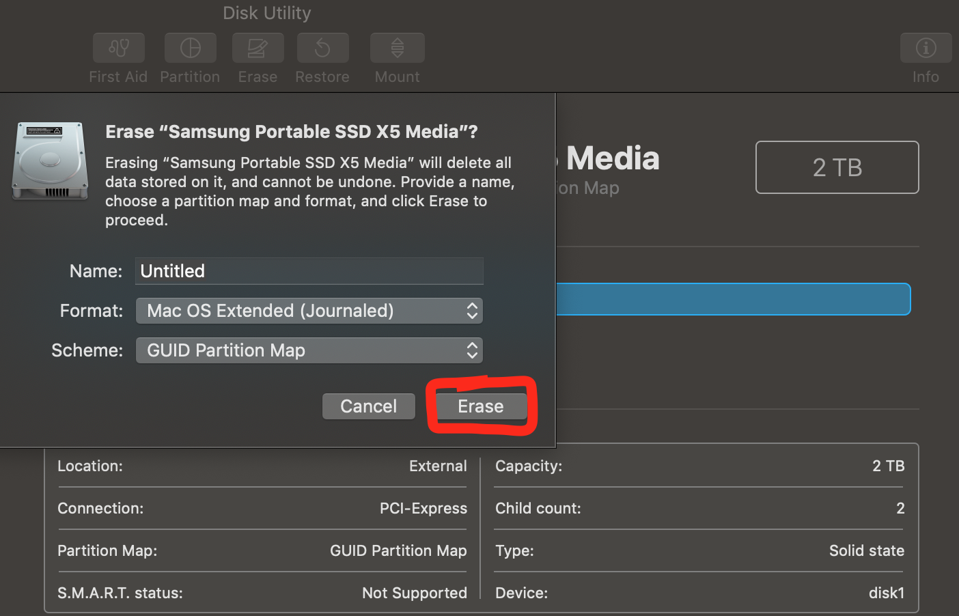Click the "Capacity:" label
The height and width of the screenshot is (616, 959).
point(529,466)
